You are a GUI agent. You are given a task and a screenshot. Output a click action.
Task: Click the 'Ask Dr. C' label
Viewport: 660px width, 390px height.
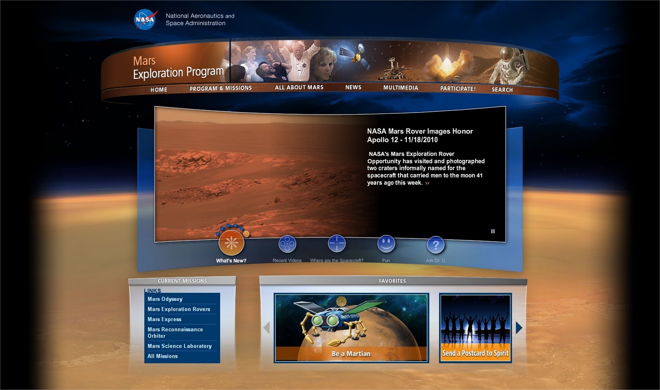(x=436, y=261)
